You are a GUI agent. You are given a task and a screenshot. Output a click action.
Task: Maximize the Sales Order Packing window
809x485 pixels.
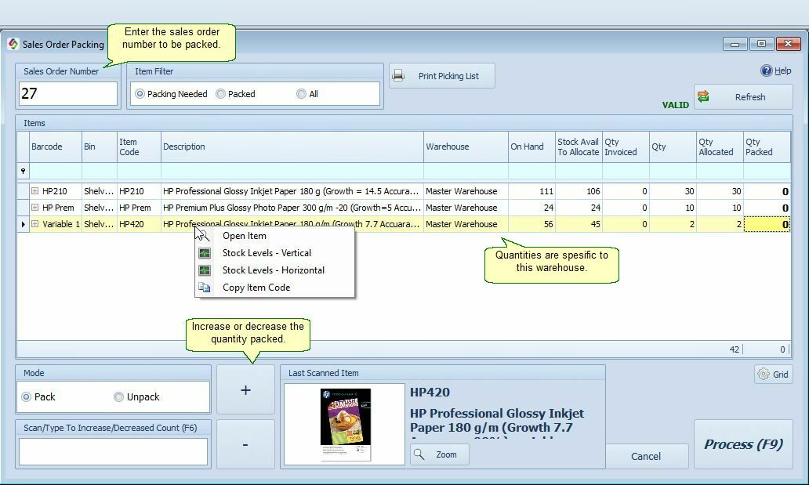761,44
